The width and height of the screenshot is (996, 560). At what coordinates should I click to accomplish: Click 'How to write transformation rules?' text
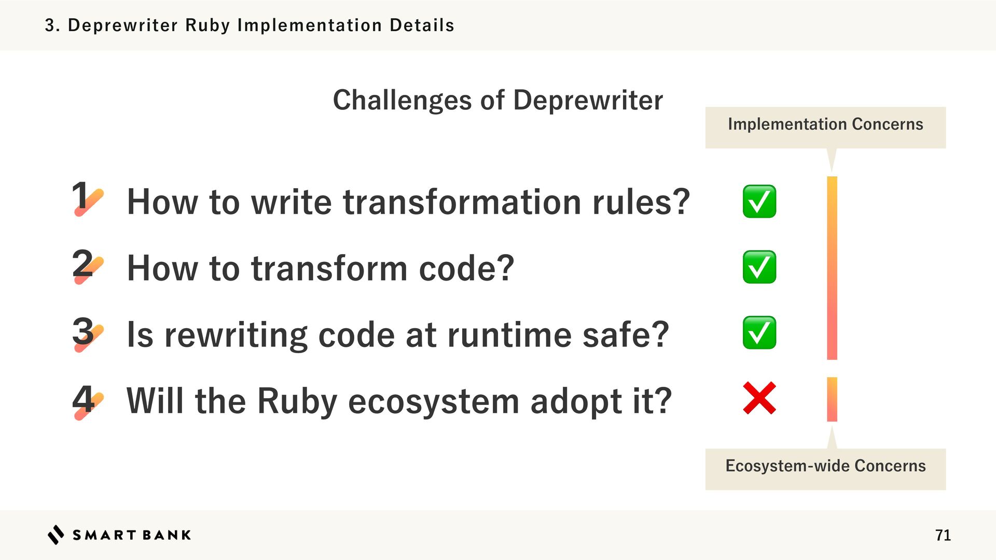pos(408,202)
